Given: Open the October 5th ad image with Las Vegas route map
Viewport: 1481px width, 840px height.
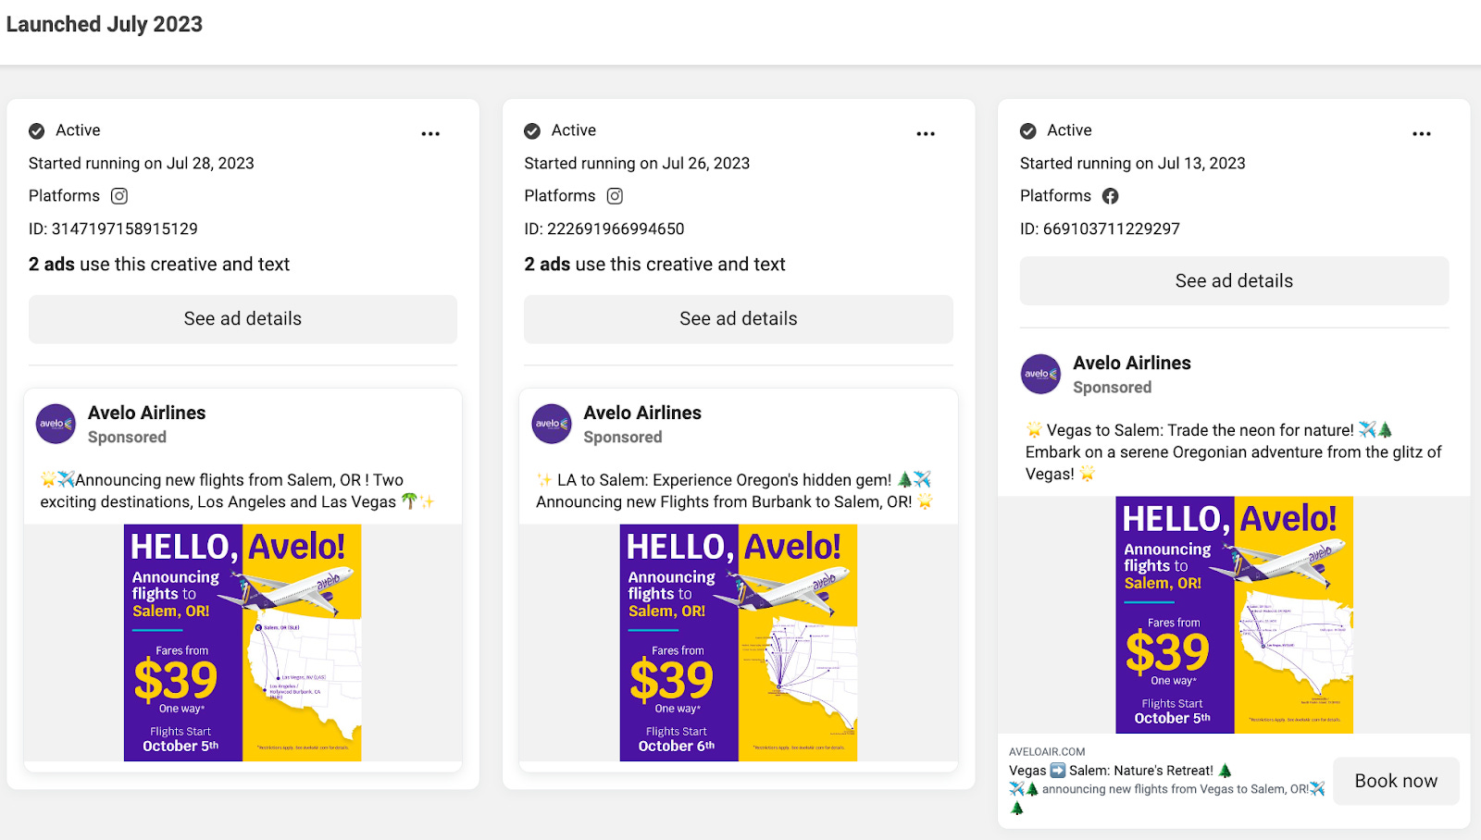Looking at the screenshot, I should coord(243,643).
